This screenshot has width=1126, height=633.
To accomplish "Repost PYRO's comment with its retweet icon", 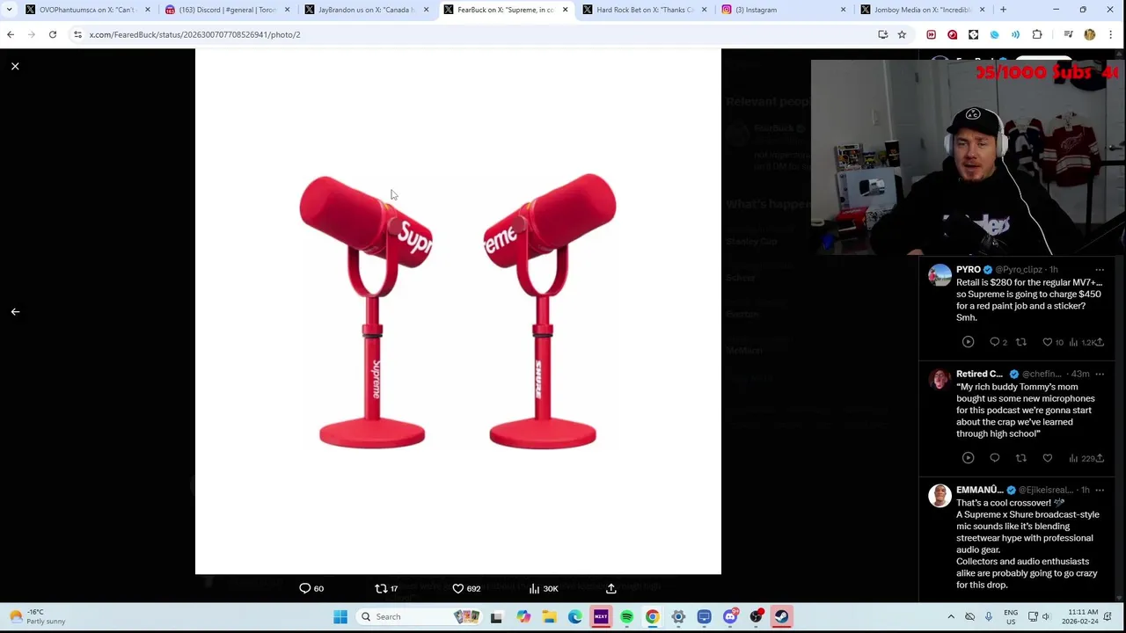I will (x=1021, y=342).
